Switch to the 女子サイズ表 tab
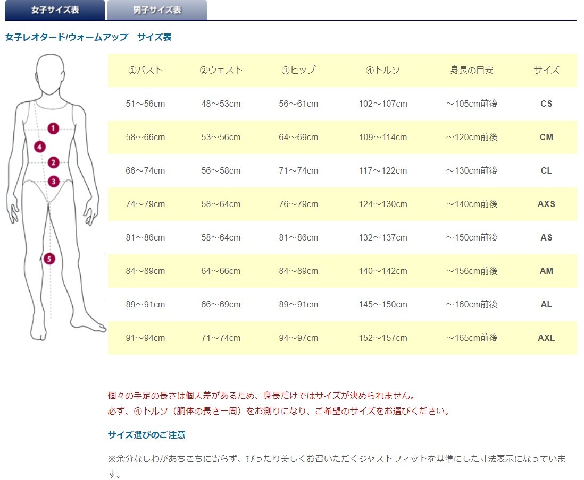Image resolution: width=584 pixels, height=480 pixels. pyautogui.click(x=55, y=10)
